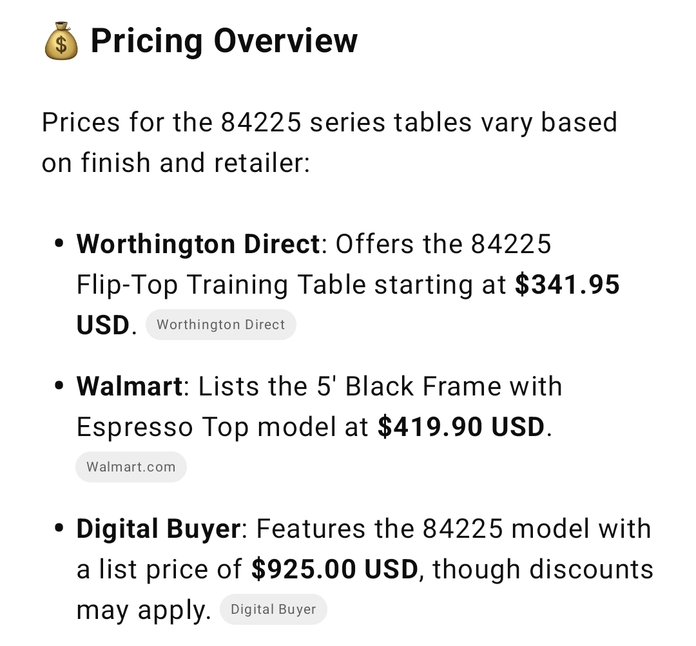Click the 5' Black Frame text
696x646 pixels.
pos(423,386)
